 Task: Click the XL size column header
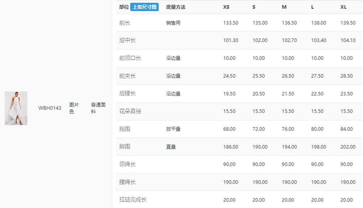[343, 7]
